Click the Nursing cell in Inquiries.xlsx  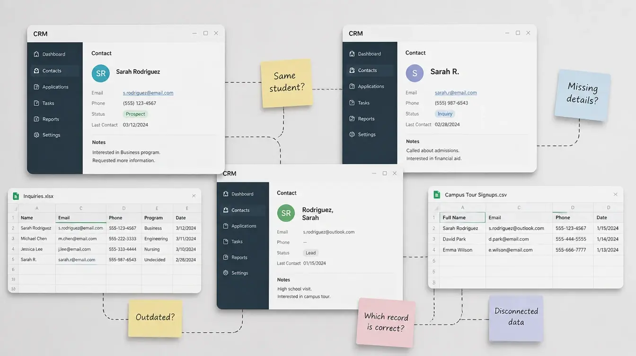pos(157,249)
